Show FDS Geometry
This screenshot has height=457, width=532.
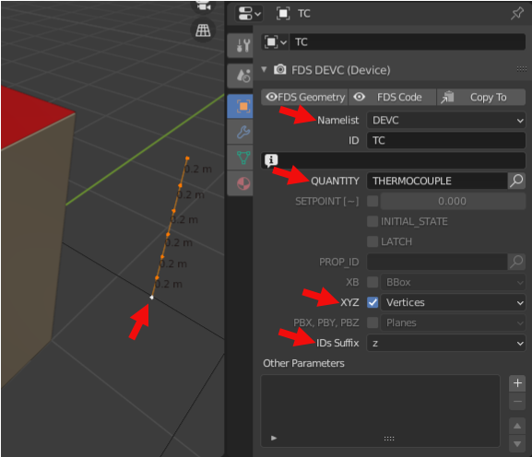(x=304, y=98)
